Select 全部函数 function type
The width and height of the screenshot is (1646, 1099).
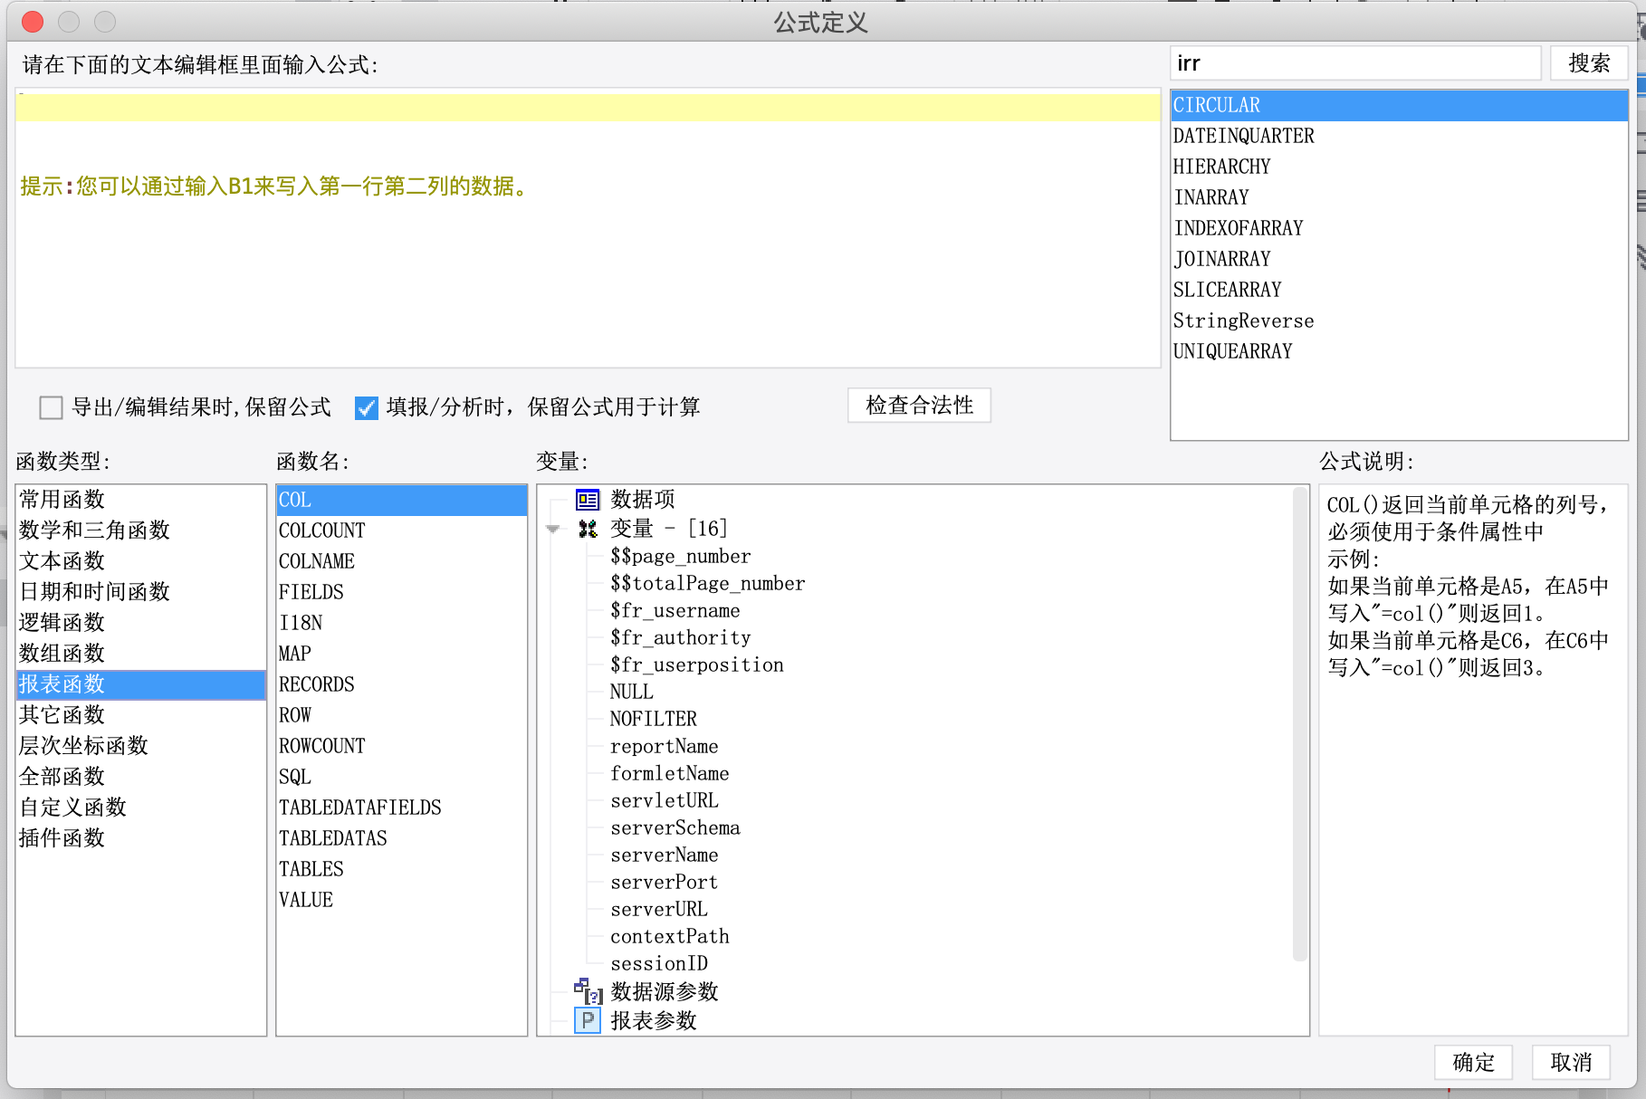point(141,777)
